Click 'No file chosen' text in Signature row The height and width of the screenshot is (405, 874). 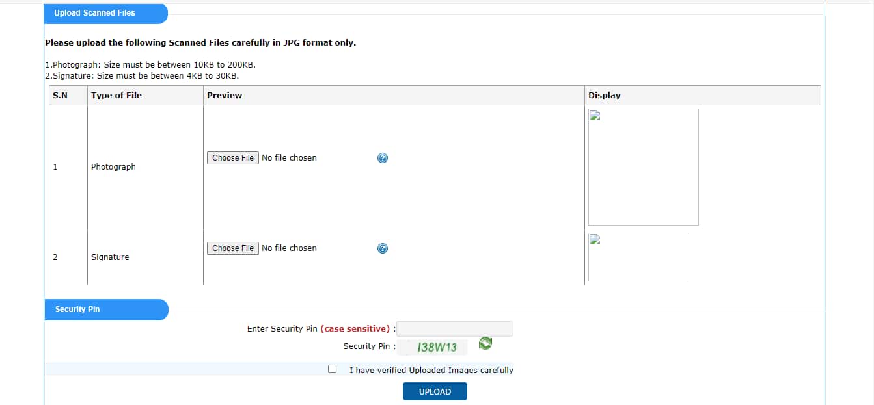tap(289, 248)
